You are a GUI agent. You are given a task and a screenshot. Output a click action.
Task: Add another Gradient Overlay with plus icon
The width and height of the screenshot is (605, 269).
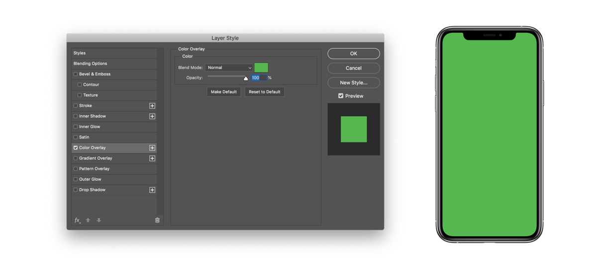click(152, 158)
